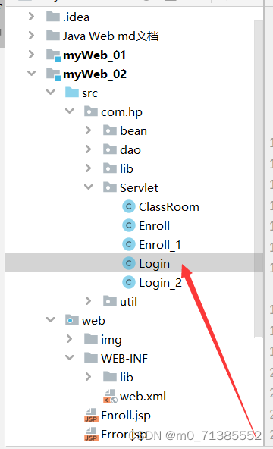Click the Login_2 class icon
The height and width of the screenshot is (449, 273).
pyautogui.click(x=129, y=282)
